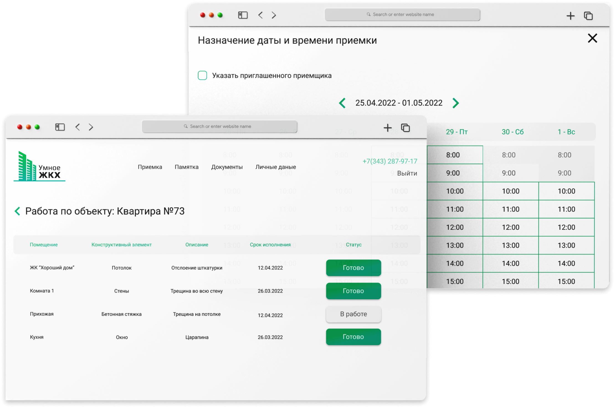
Task: Click sidebar icon in back browser window
Action: (x=243, y=15)
